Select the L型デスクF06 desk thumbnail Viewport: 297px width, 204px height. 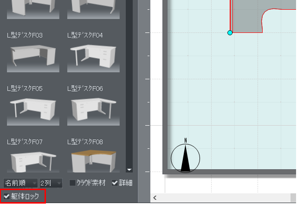pos(93,109)
